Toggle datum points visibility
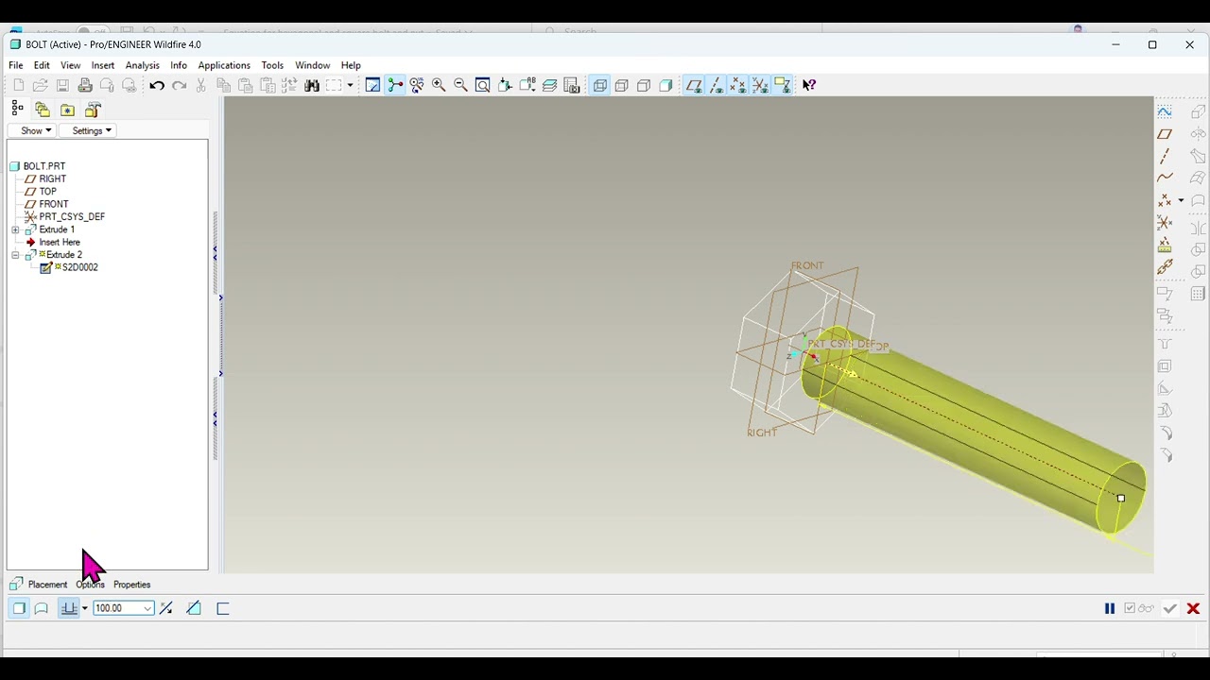This screenshot has width=1210, height=680. click(x=737, y=85)
